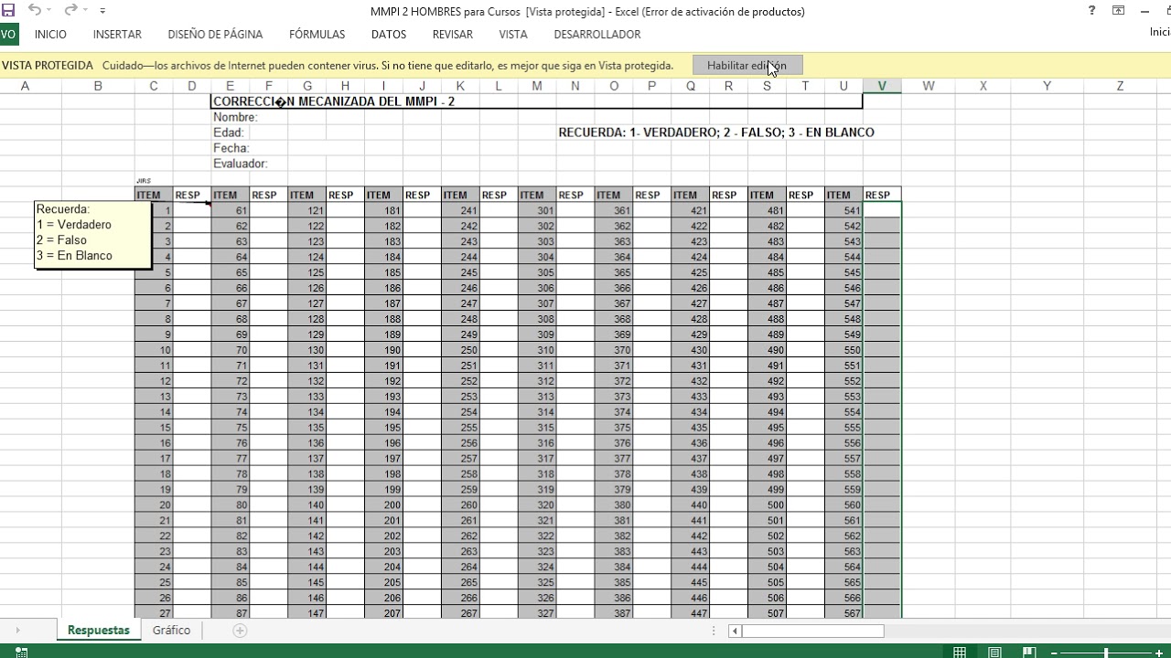Click the cell with item number 560

[x=843, y=505]
